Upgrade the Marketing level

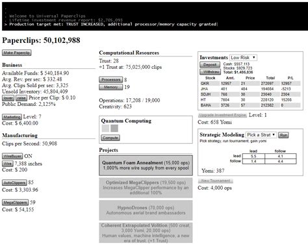(x=12, y=117)
